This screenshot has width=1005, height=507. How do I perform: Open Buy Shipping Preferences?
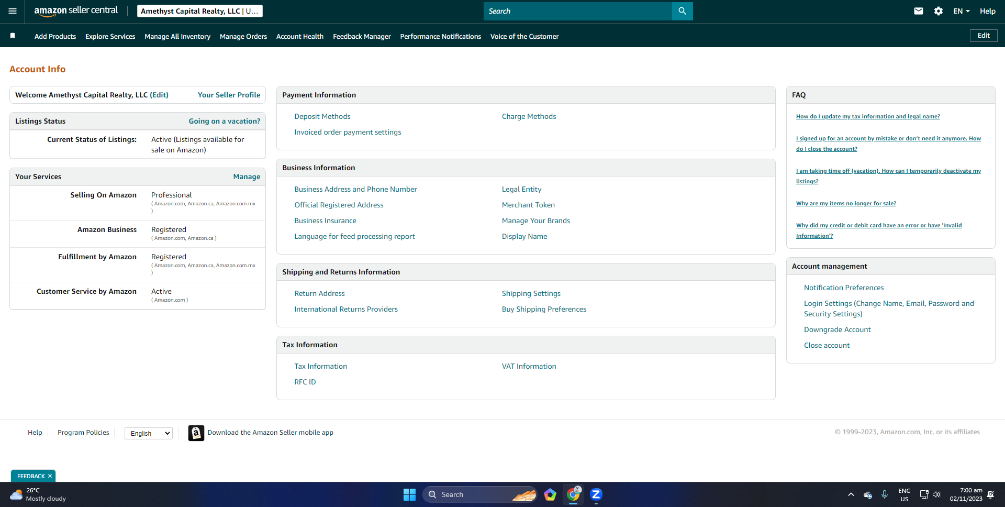[x=544, y=309]
